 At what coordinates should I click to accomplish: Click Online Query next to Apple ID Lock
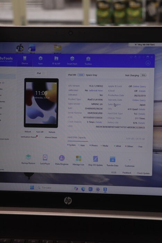[x=139, y=86]
